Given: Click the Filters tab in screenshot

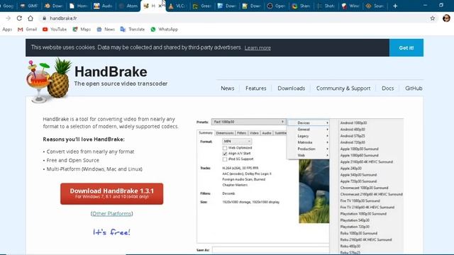Looking at the screenshot, I should (x=242, y=133).
